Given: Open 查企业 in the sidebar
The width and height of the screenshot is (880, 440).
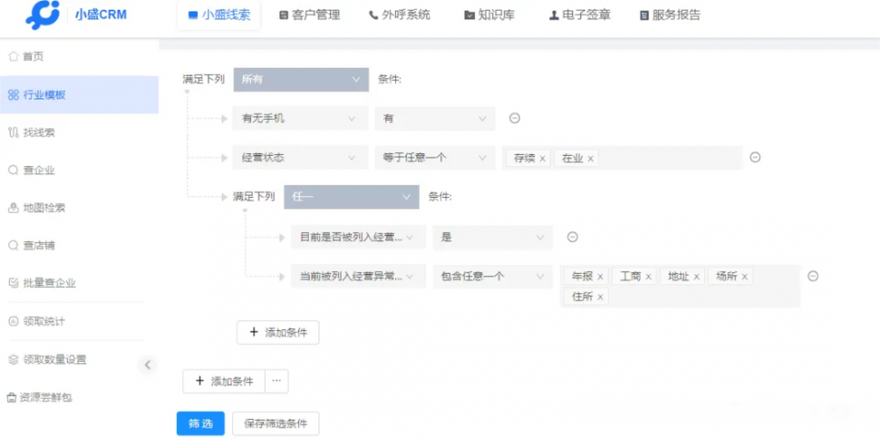Looking at the screenshot, I should tap(79, 171).
